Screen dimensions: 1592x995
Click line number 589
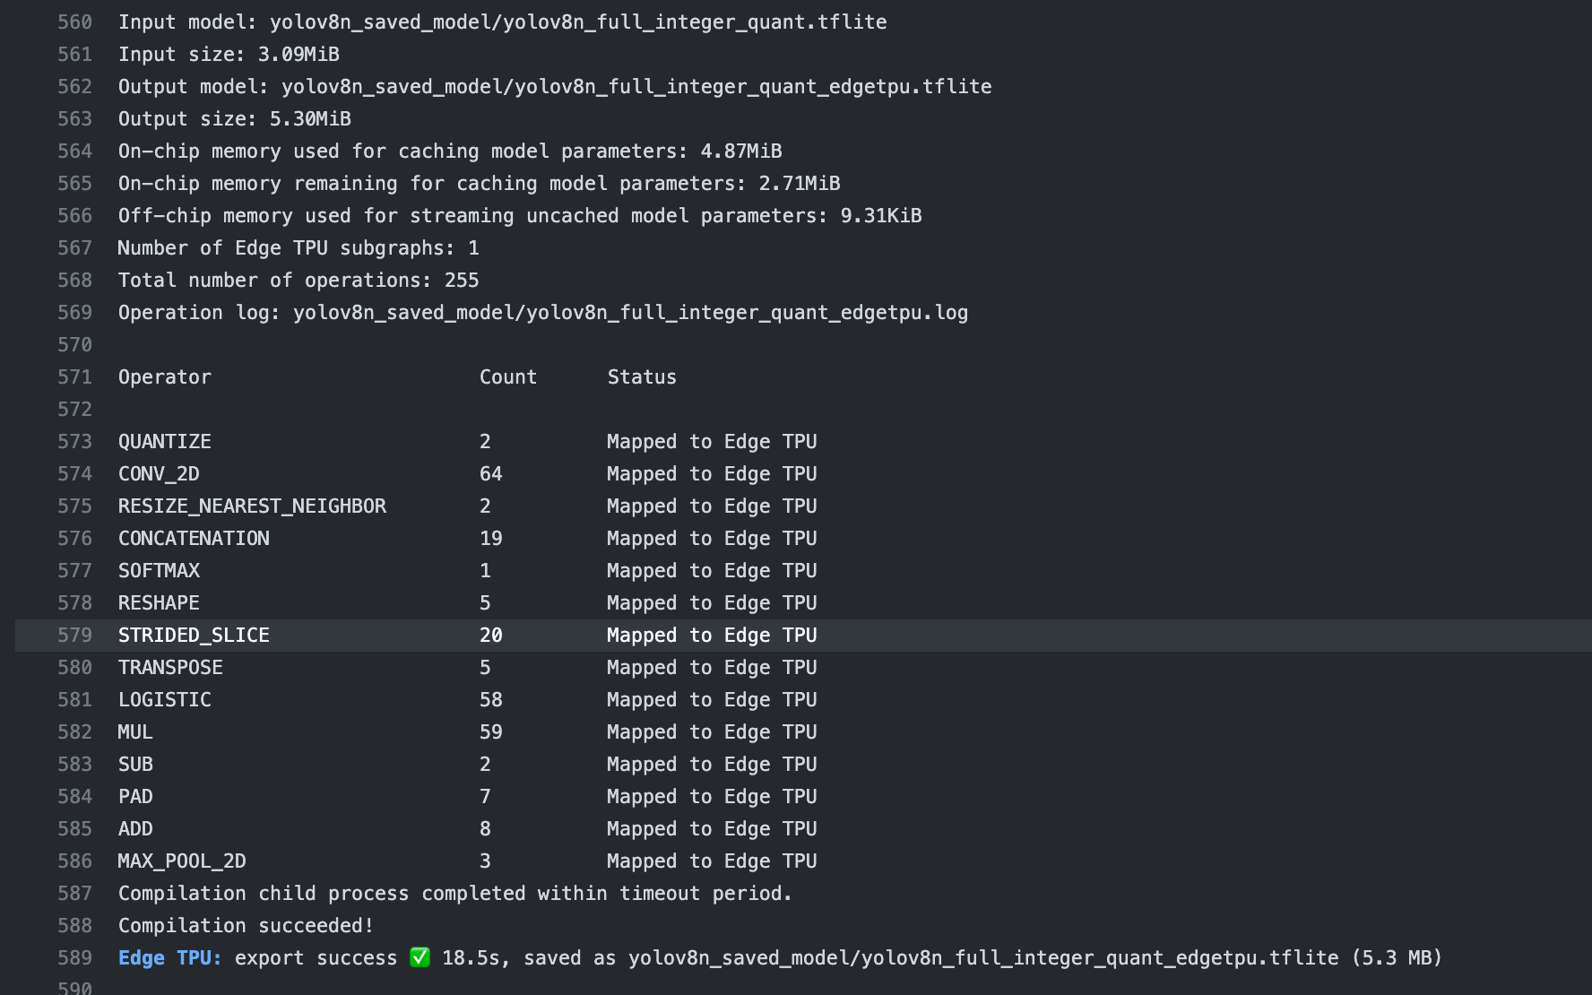[x=75, y=957]
